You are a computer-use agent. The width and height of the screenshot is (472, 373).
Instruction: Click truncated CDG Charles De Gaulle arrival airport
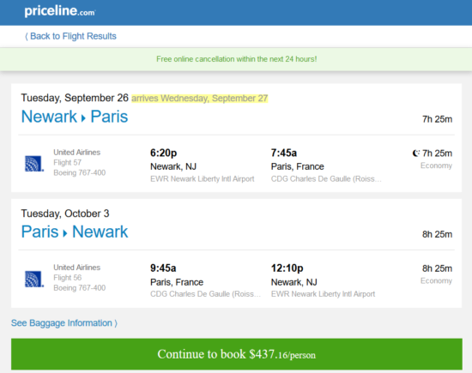pos(326,179)
